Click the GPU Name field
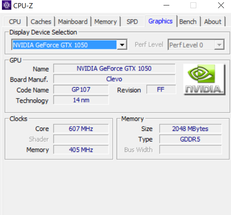This screenshot has width=231, height=215. [114, 69]
